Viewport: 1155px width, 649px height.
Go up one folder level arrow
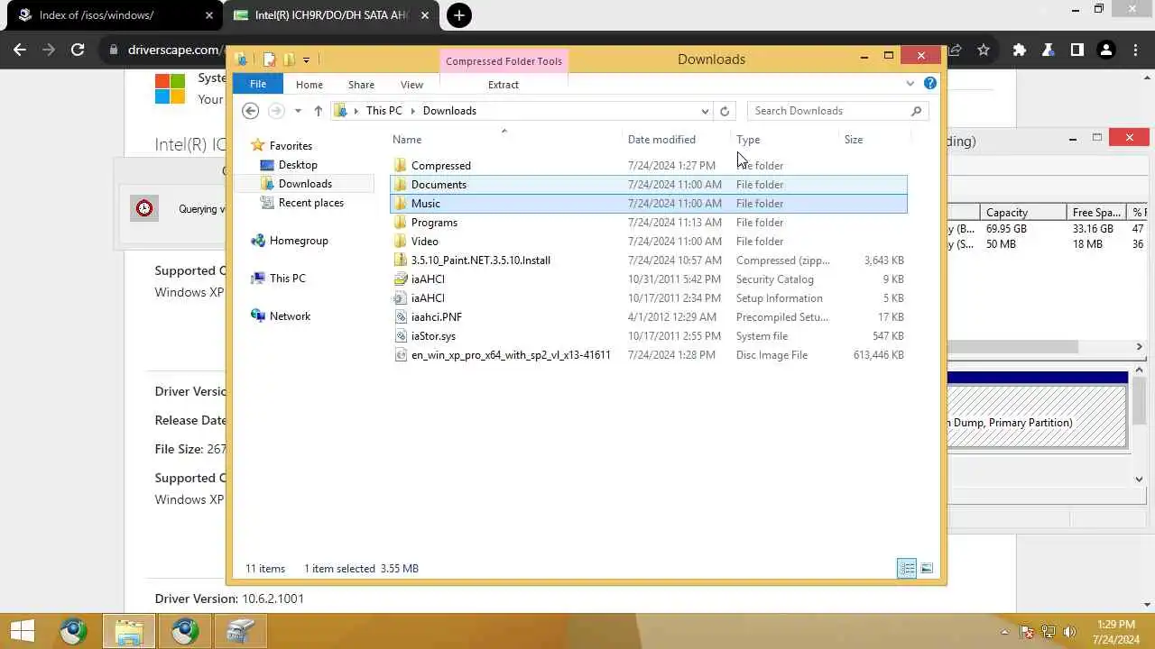coord(318,111)
